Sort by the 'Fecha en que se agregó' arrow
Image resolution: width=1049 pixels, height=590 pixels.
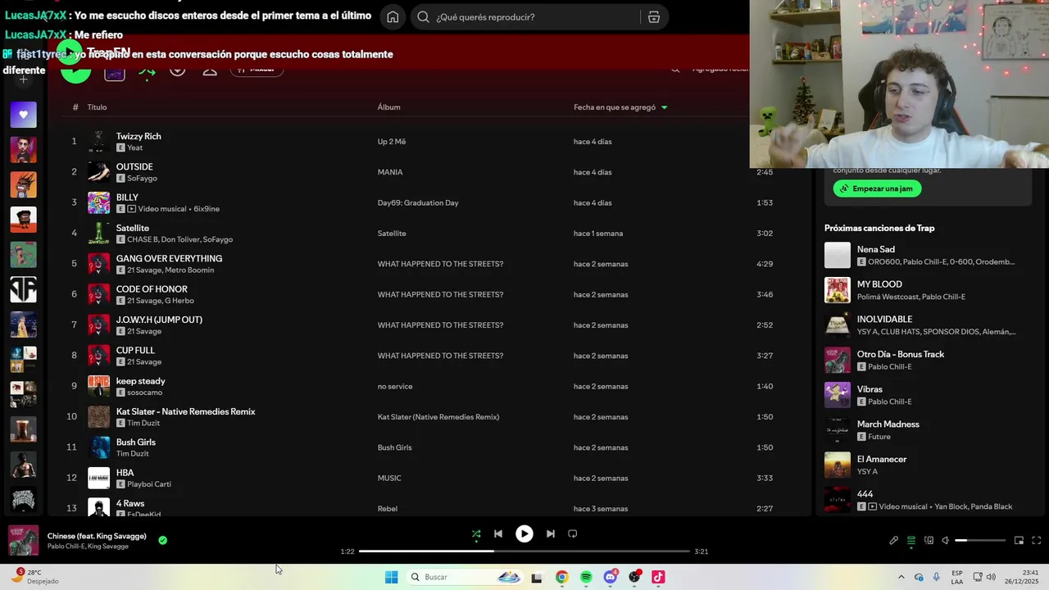point(664,107)
